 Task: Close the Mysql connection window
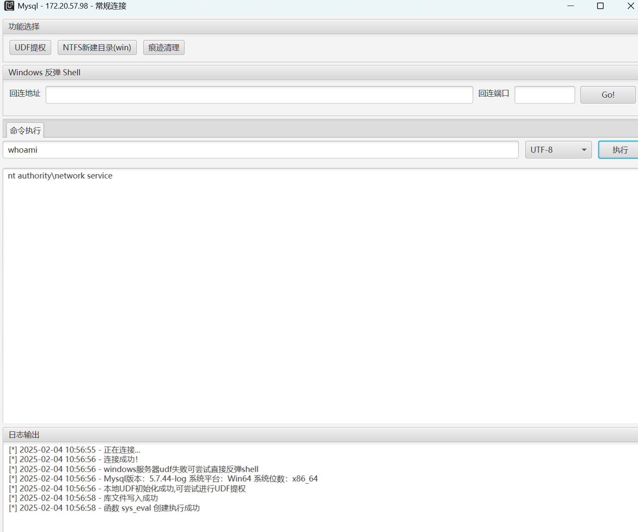tap(631, 6)
